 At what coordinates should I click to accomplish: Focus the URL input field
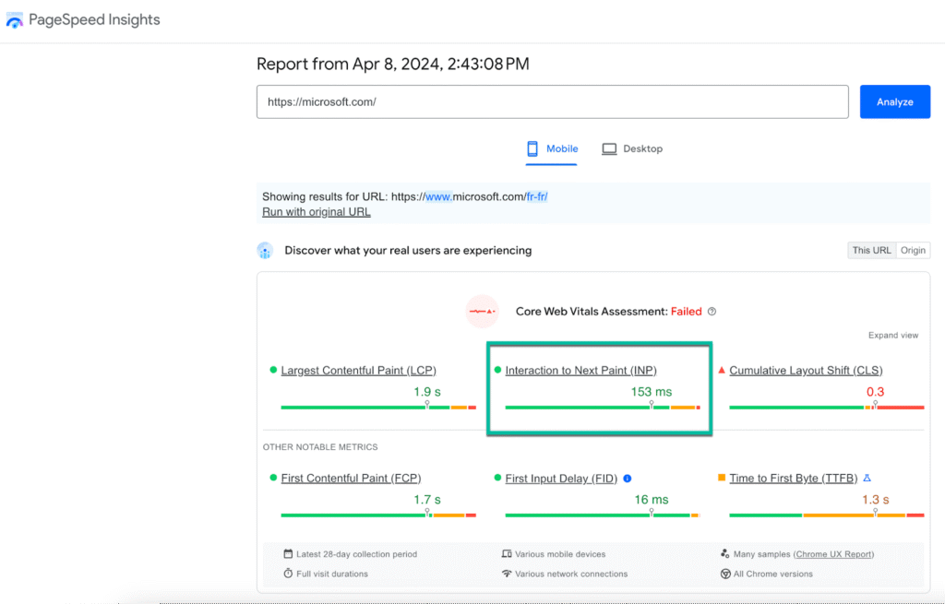pyautogui.click(x=553, y=101)
